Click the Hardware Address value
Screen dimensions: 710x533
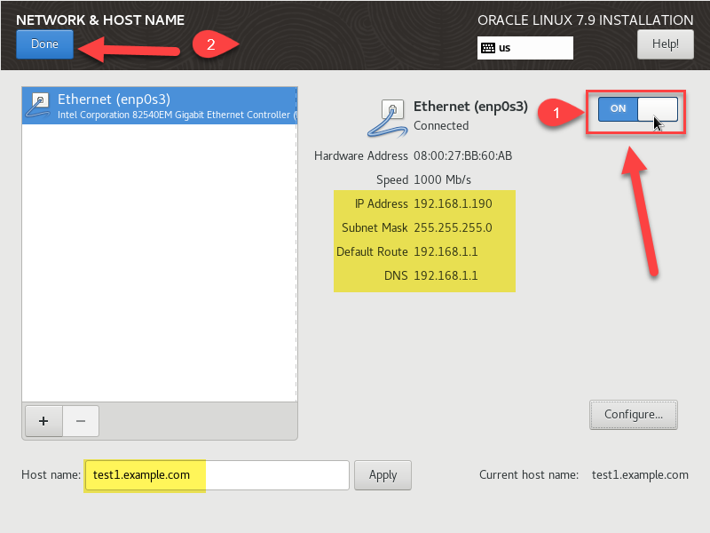click(x=462, y=156)
